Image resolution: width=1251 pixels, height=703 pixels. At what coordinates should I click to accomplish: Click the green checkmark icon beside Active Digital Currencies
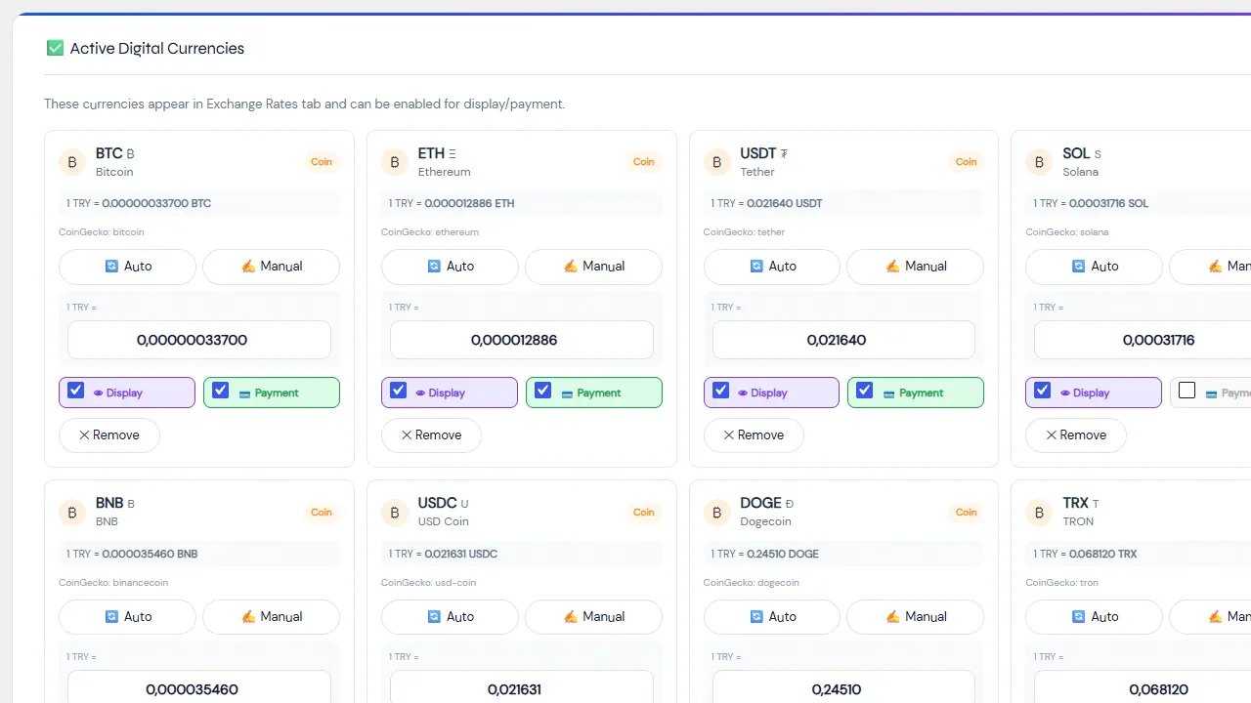pyautogui.click(x=55, y=48)
